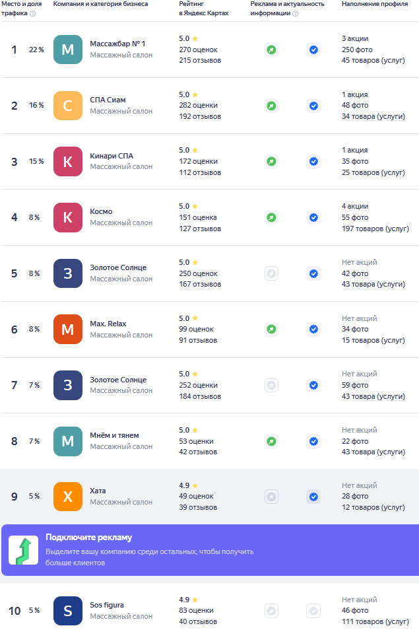Click the blue verified badge for СПА Сиам
The width and height of the screenshot is (419, 630).
(x=313, y=106)
